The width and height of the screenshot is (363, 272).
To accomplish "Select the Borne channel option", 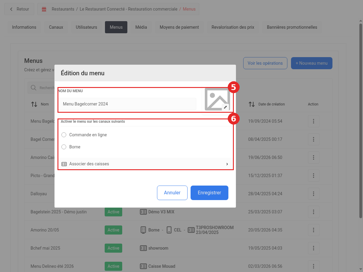I will pos(64,147).
